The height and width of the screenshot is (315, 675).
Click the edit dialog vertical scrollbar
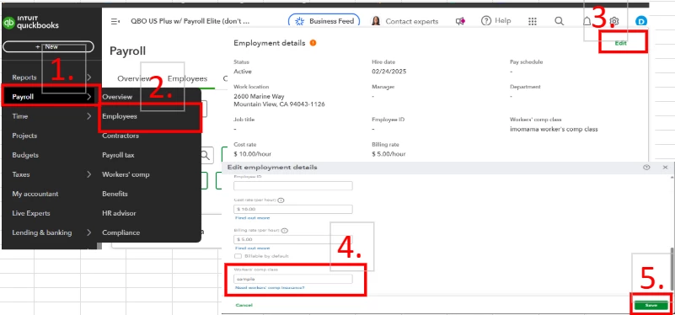pyautogui.click(x=672, y=270)
